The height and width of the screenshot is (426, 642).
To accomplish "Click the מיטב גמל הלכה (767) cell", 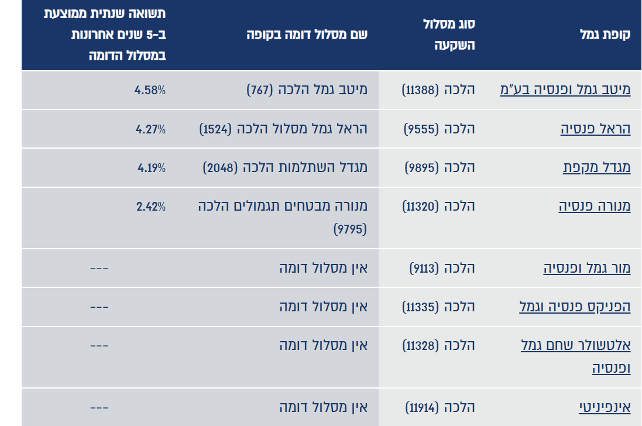I will [x=307, y=90].
